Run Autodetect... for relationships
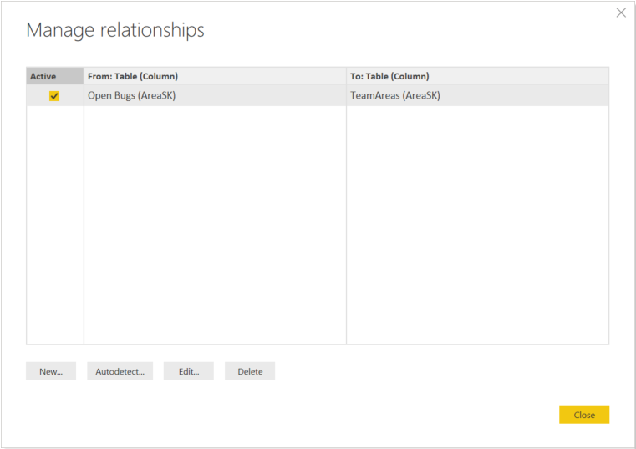The width and height of the screenshot is (636, 449). click(x=120, y=371)
